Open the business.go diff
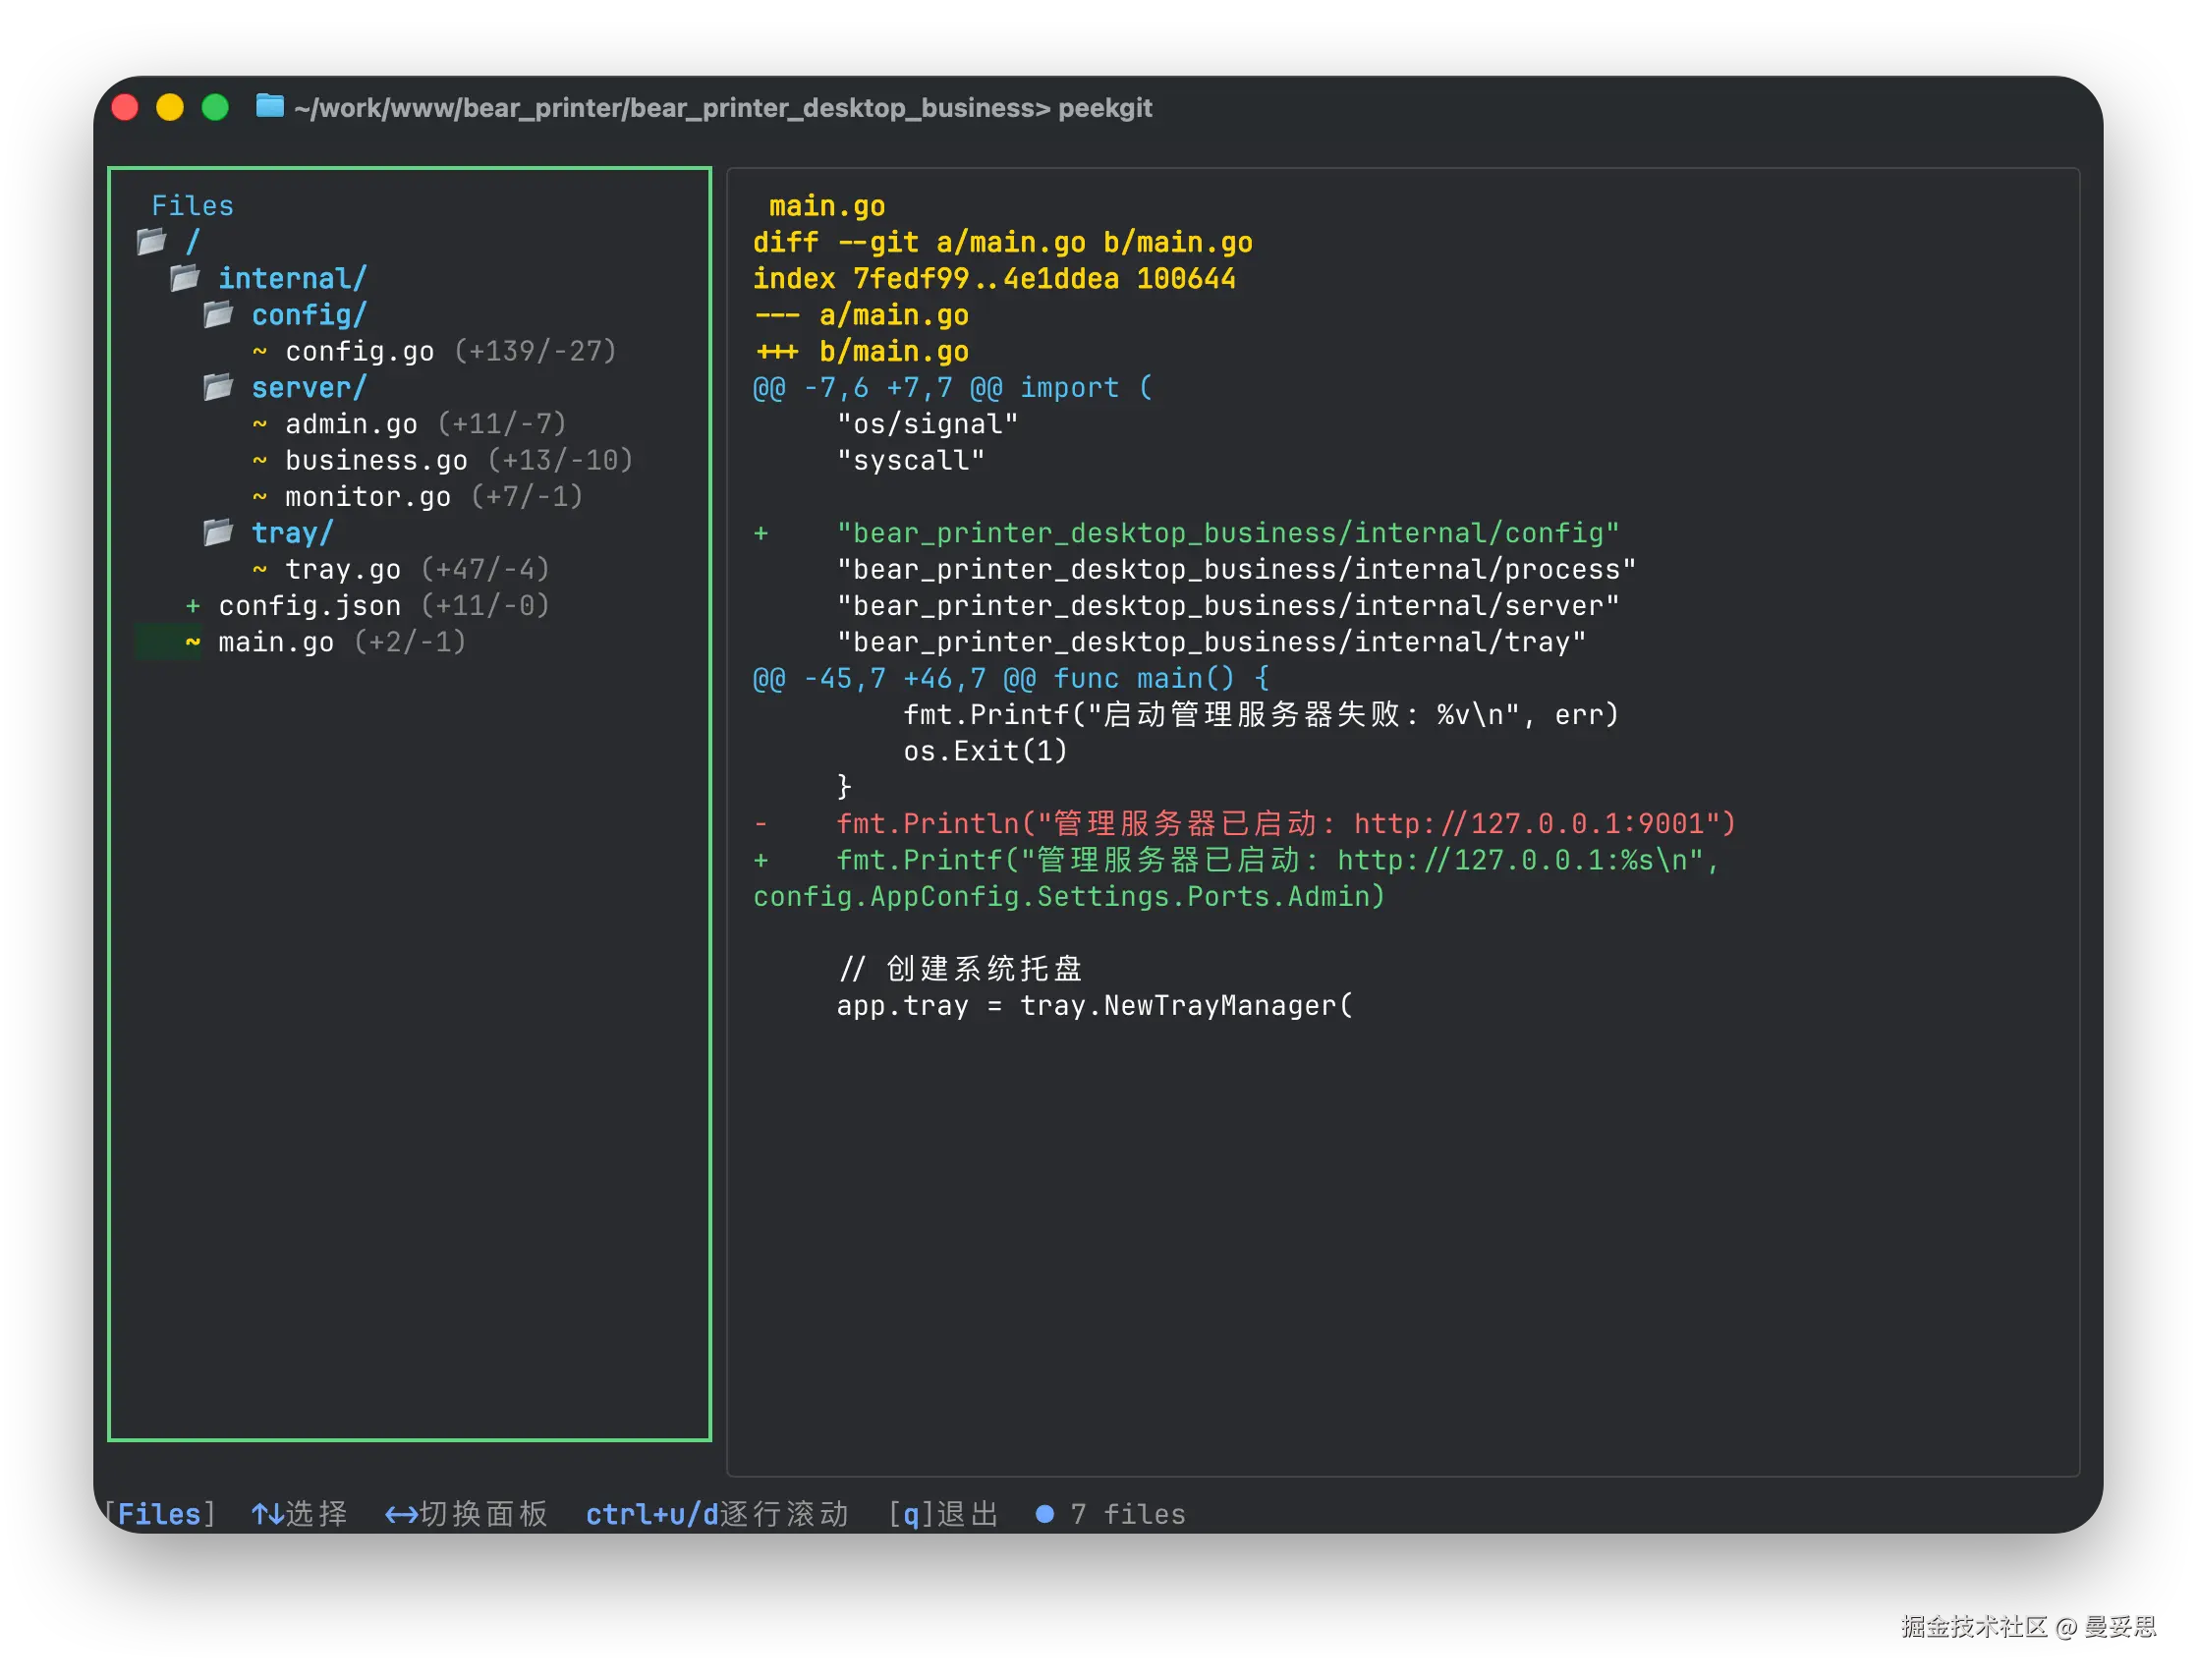This screenshot has width=2197, height=1680. 375,460
